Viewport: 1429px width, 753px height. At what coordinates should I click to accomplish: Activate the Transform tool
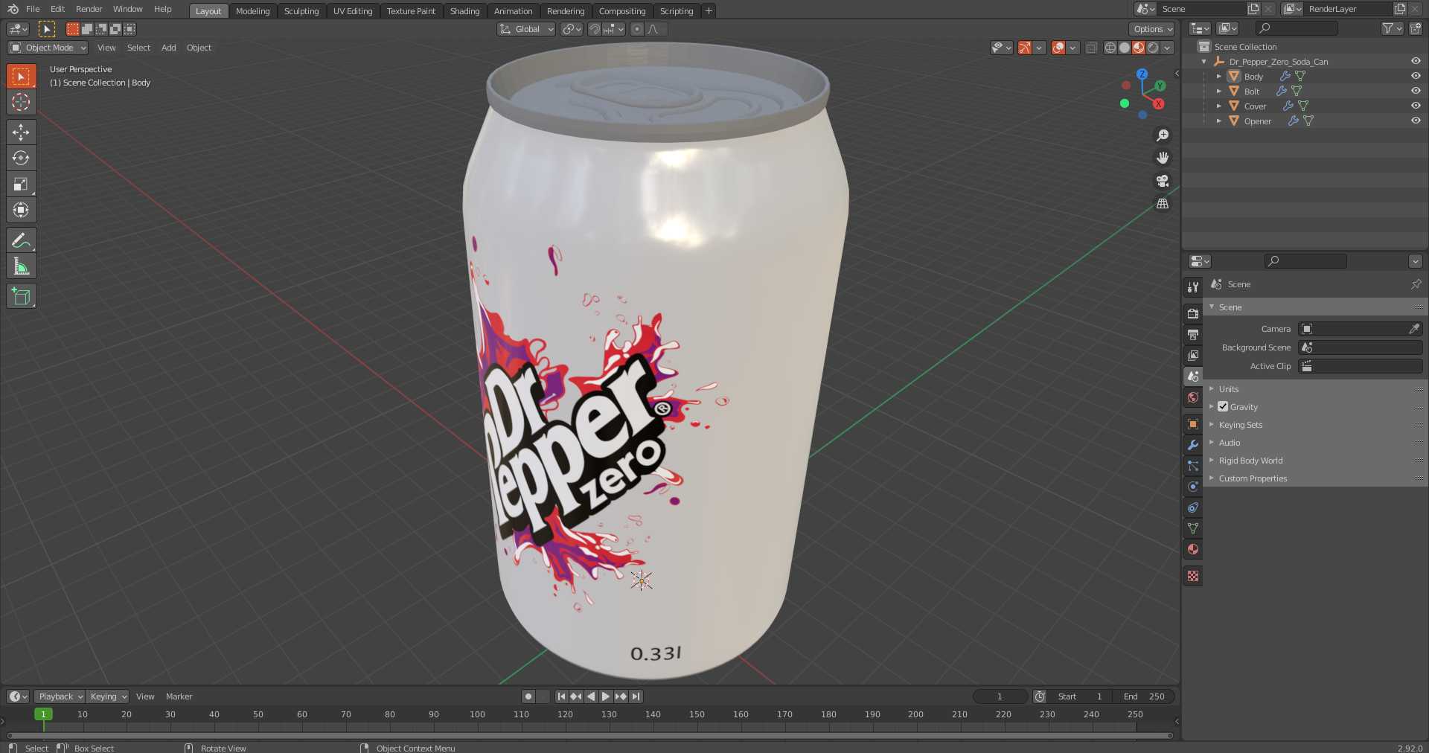click(x=21, y=210)
